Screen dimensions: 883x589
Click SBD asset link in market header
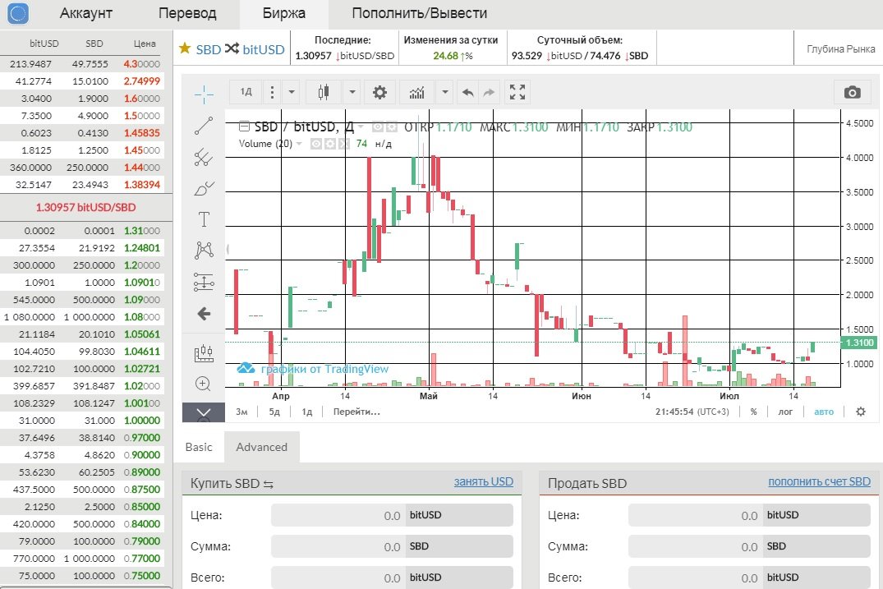click(x=209, y=49)
